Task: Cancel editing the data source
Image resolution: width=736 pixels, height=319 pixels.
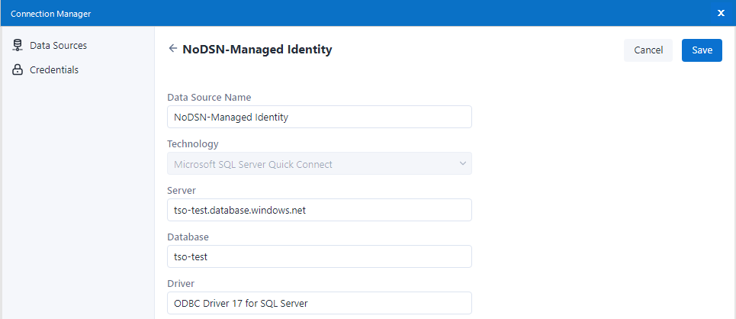Action: (648, 50)
